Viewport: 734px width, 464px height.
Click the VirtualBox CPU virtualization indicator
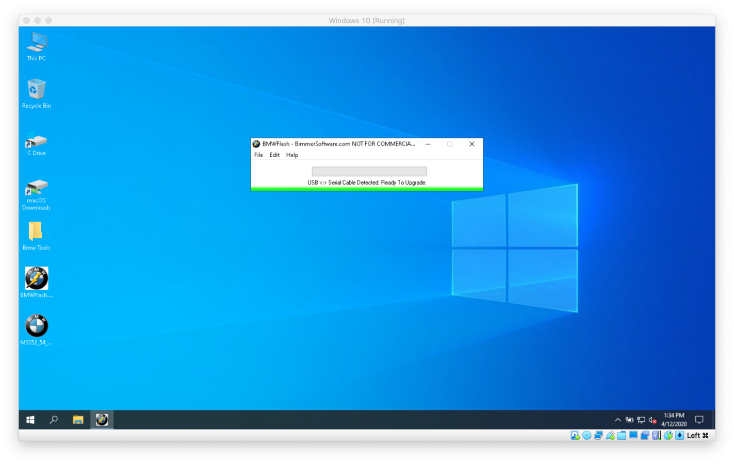pyautogui.click(x=657, y=436)
